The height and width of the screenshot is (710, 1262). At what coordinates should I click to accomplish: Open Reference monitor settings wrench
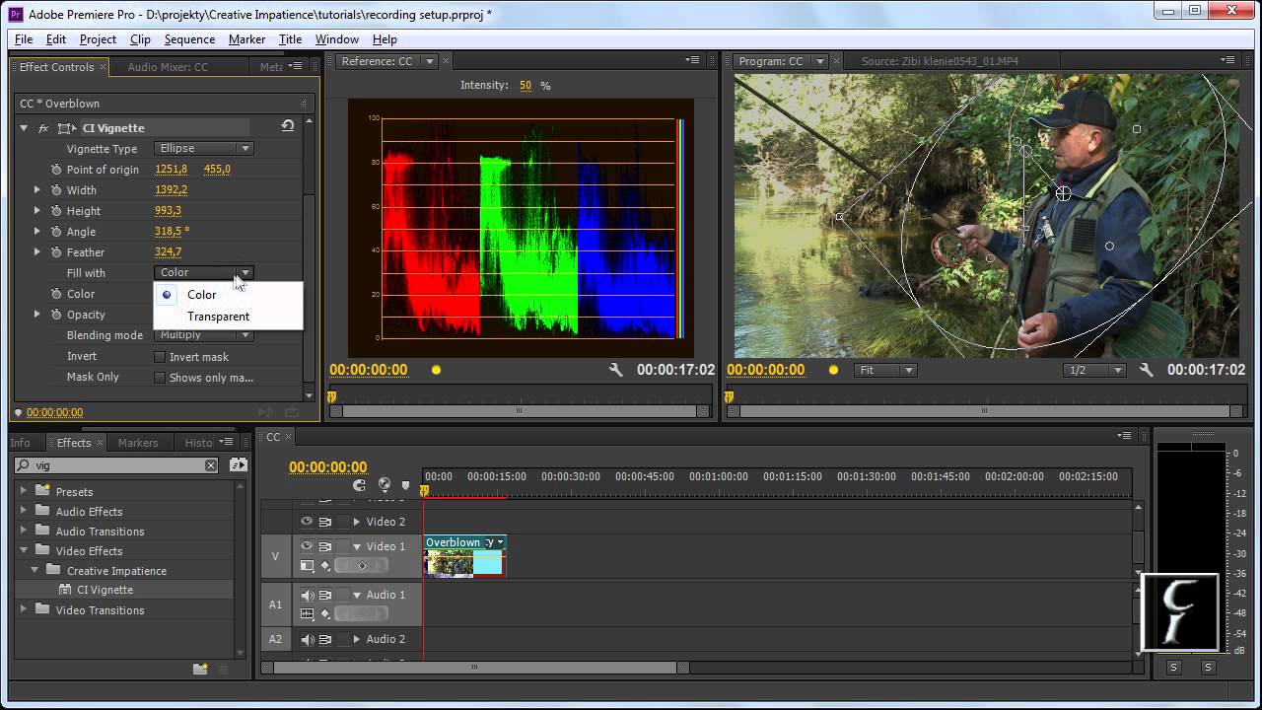(616, 370)
